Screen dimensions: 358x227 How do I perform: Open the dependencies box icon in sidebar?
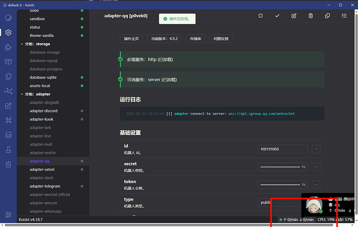click(x=8, y=62)
